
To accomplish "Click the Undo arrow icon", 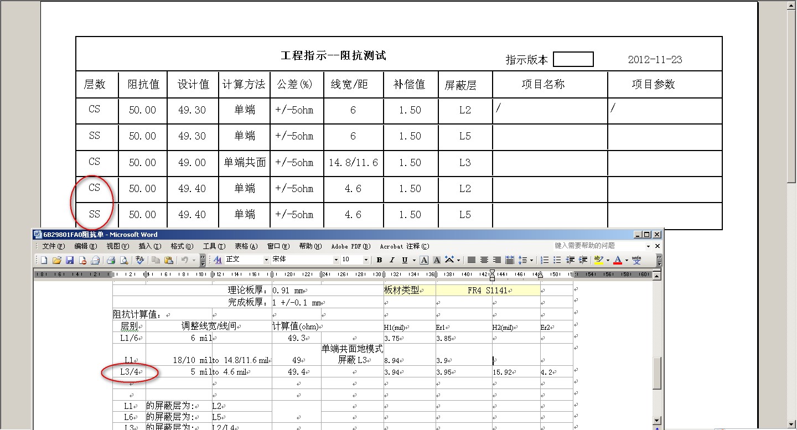I will click(x=184, y=260).
